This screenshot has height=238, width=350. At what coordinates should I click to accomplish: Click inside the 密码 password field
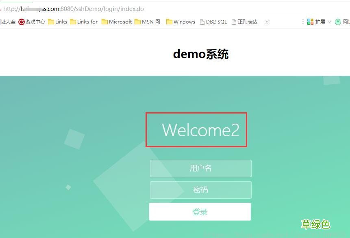(200, 190)
